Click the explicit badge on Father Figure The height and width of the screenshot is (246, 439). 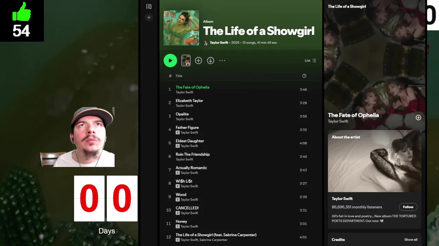pos(178,133)
